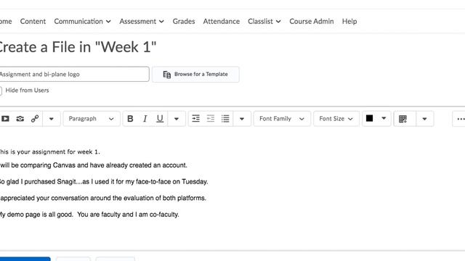Apply italic formatting
This screenshot has height=261, width=465.
145,119
